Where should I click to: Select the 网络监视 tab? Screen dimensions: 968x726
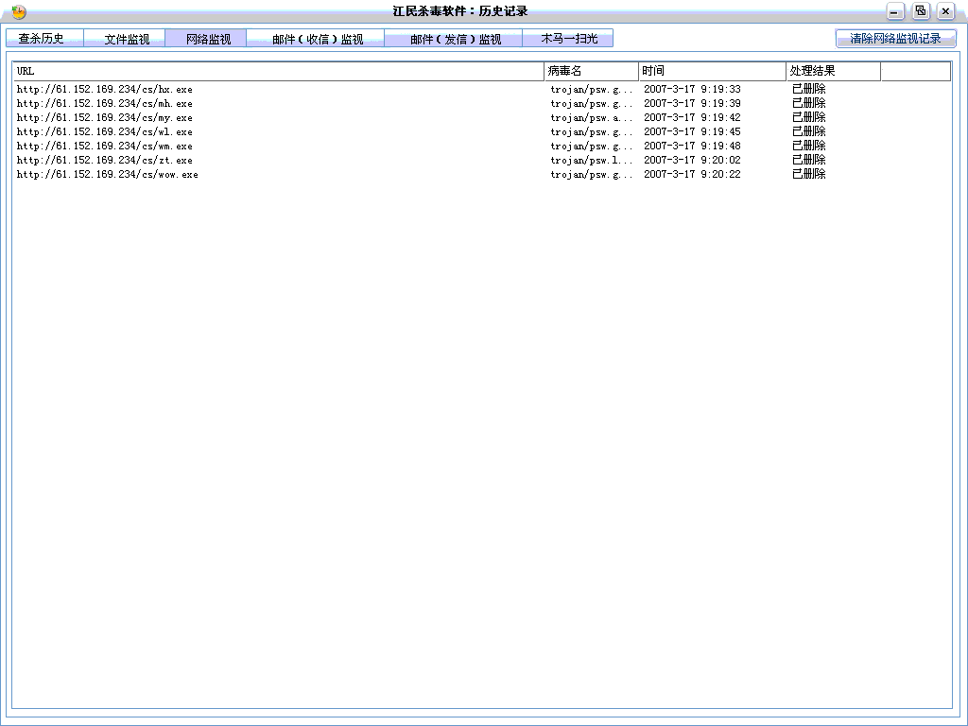click(205, 38)
